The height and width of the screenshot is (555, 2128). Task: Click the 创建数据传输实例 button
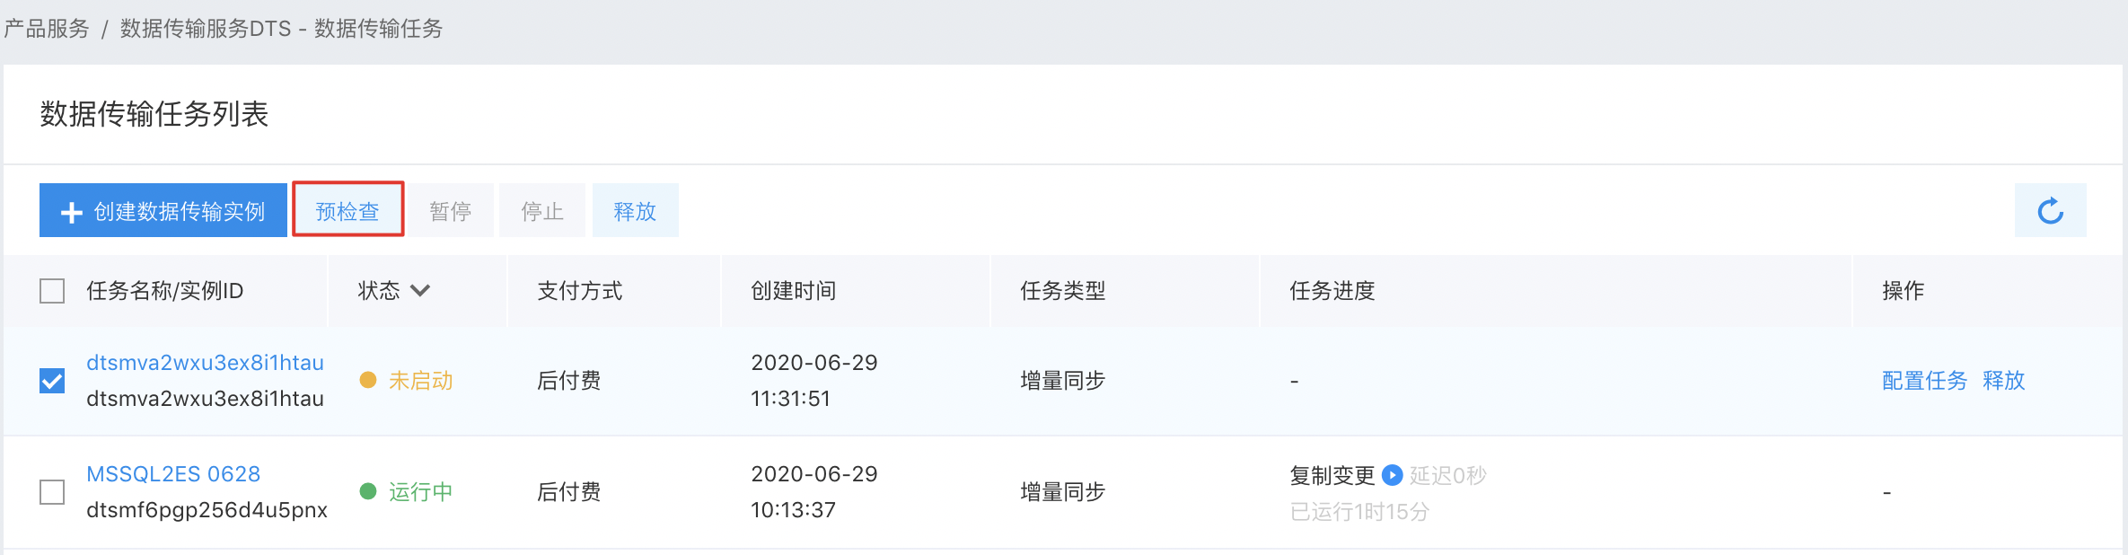163,211
